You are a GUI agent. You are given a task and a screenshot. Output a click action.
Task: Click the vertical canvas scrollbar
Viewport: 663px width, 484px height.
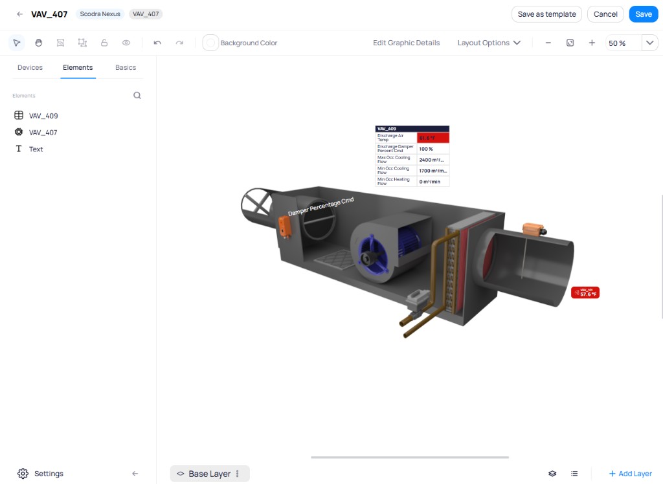point(662,256)
